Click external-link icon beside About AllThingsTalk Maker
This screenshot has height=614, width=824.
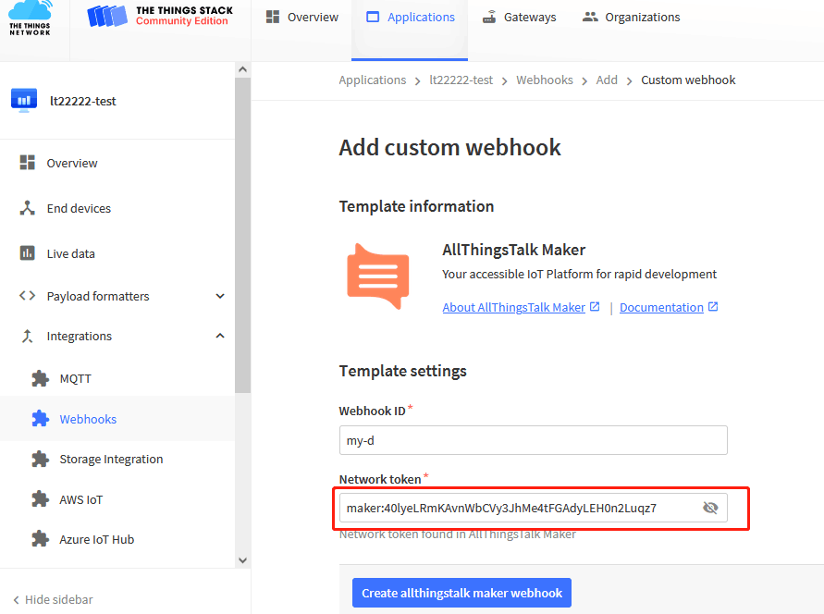point(595,306)
